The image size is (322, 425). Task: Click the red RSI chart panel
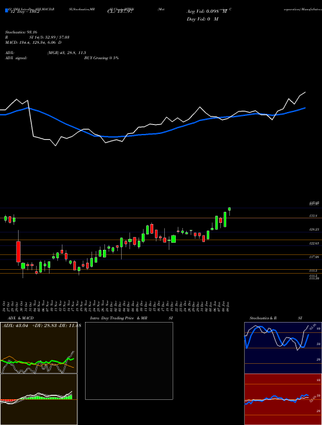point(283,399)
